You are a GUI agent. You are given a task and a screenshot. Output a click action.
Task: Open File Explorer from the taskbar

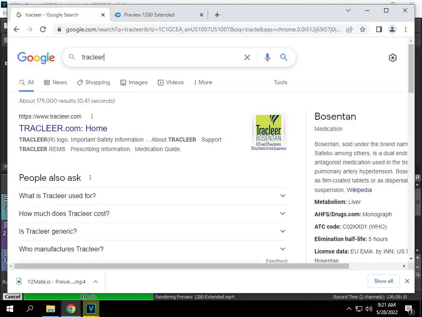(50, 309)
